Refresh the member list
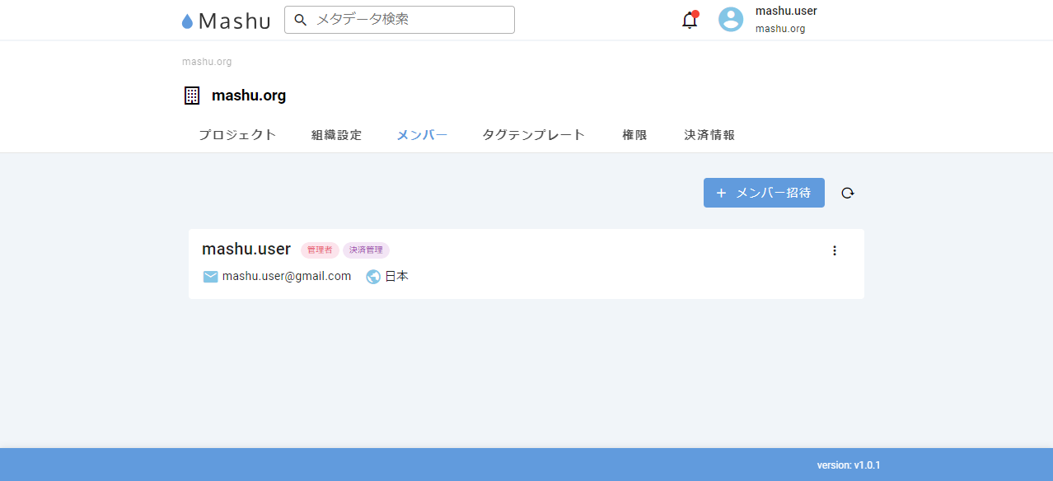The width and height of the screenshot is (1053, 481). click(848, 193)
